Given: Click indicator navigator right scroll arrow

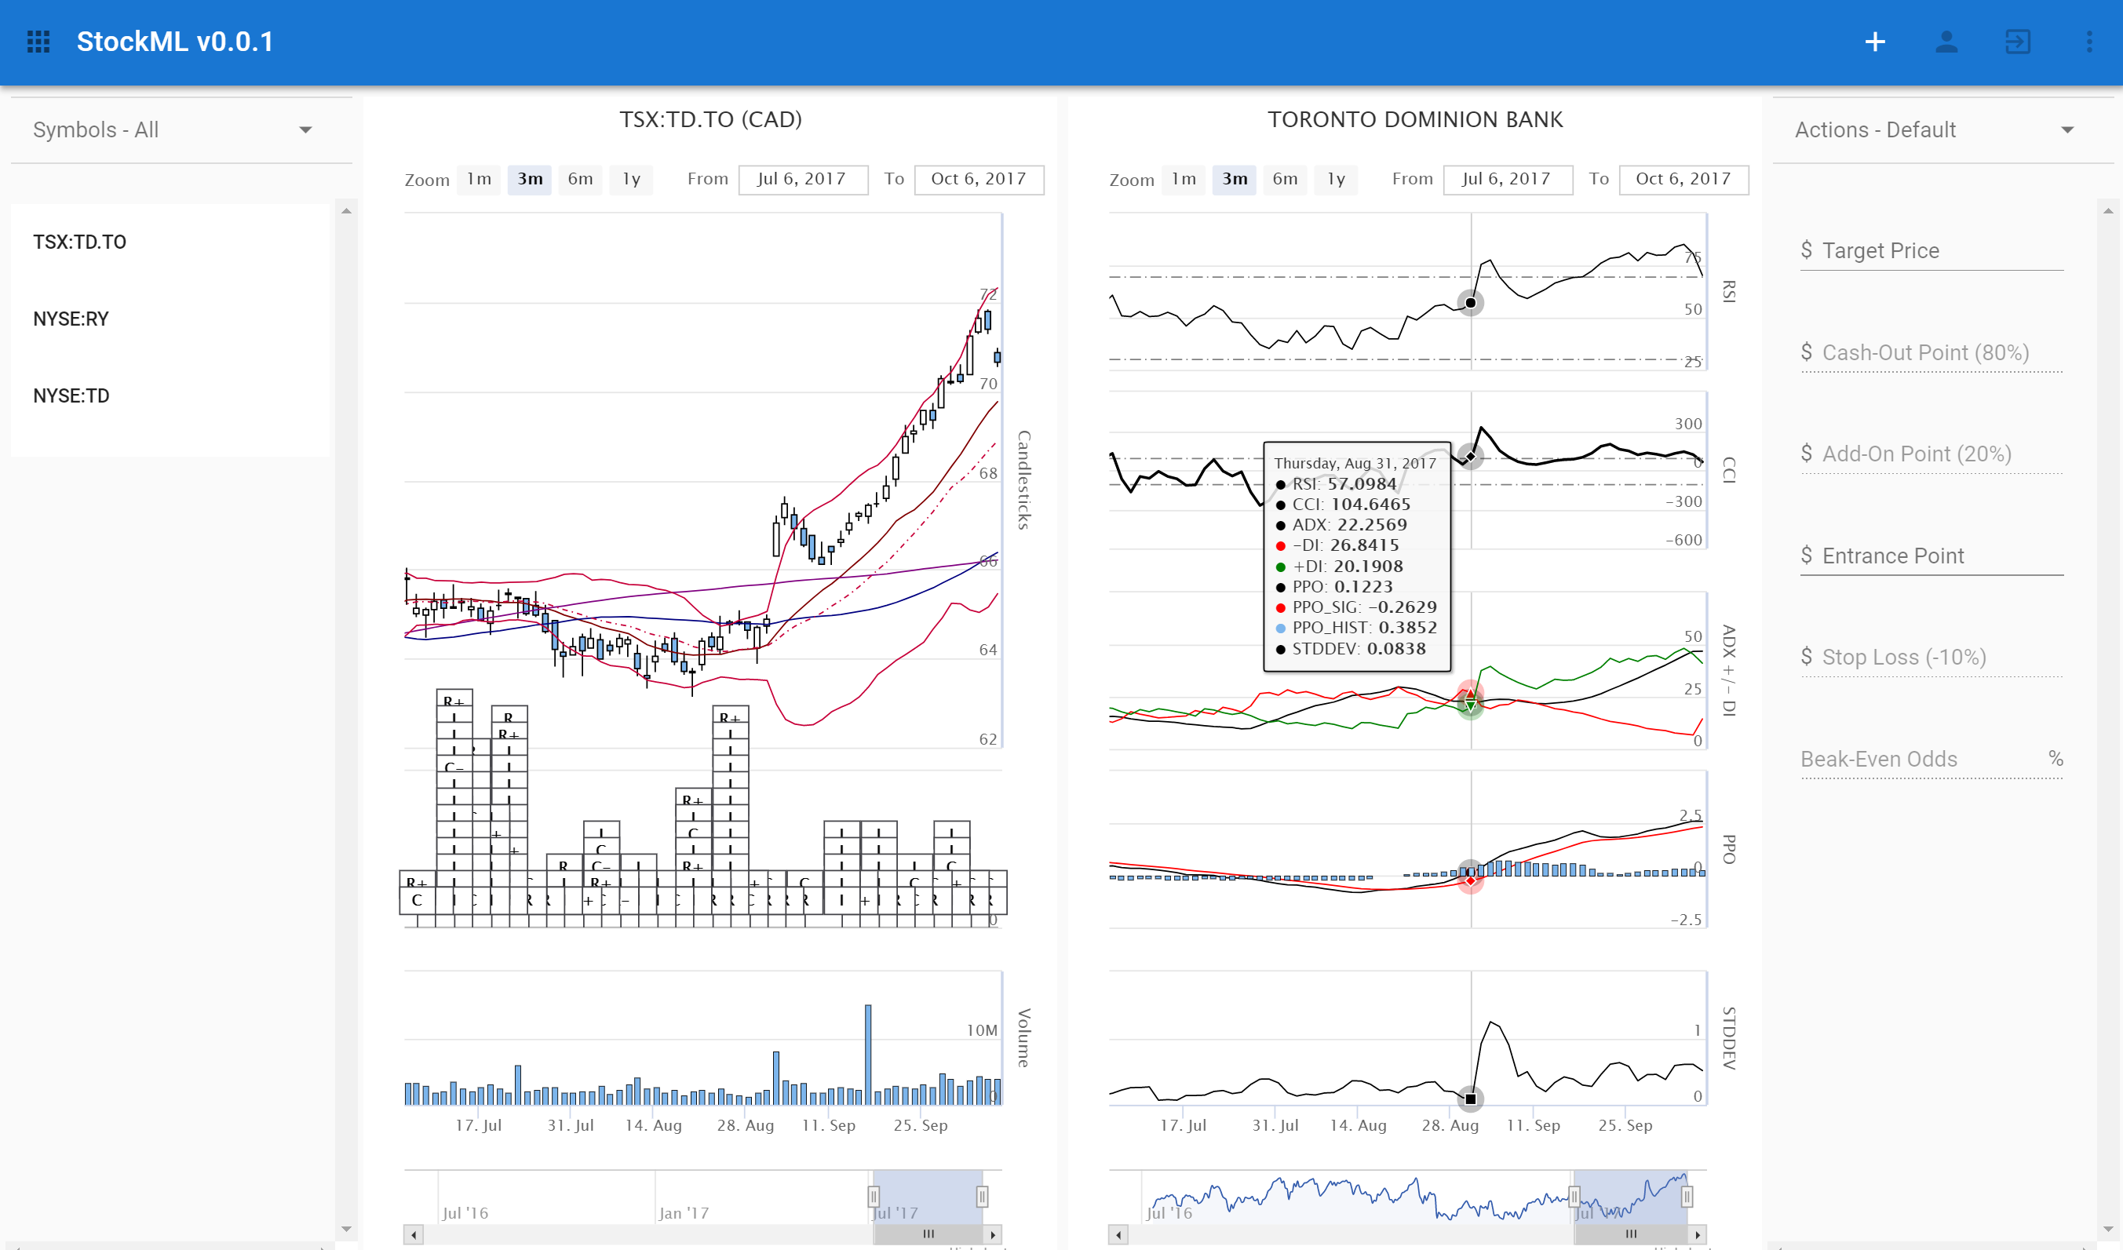Looking at the screenshot, I should click(x=1698, y=1235).
